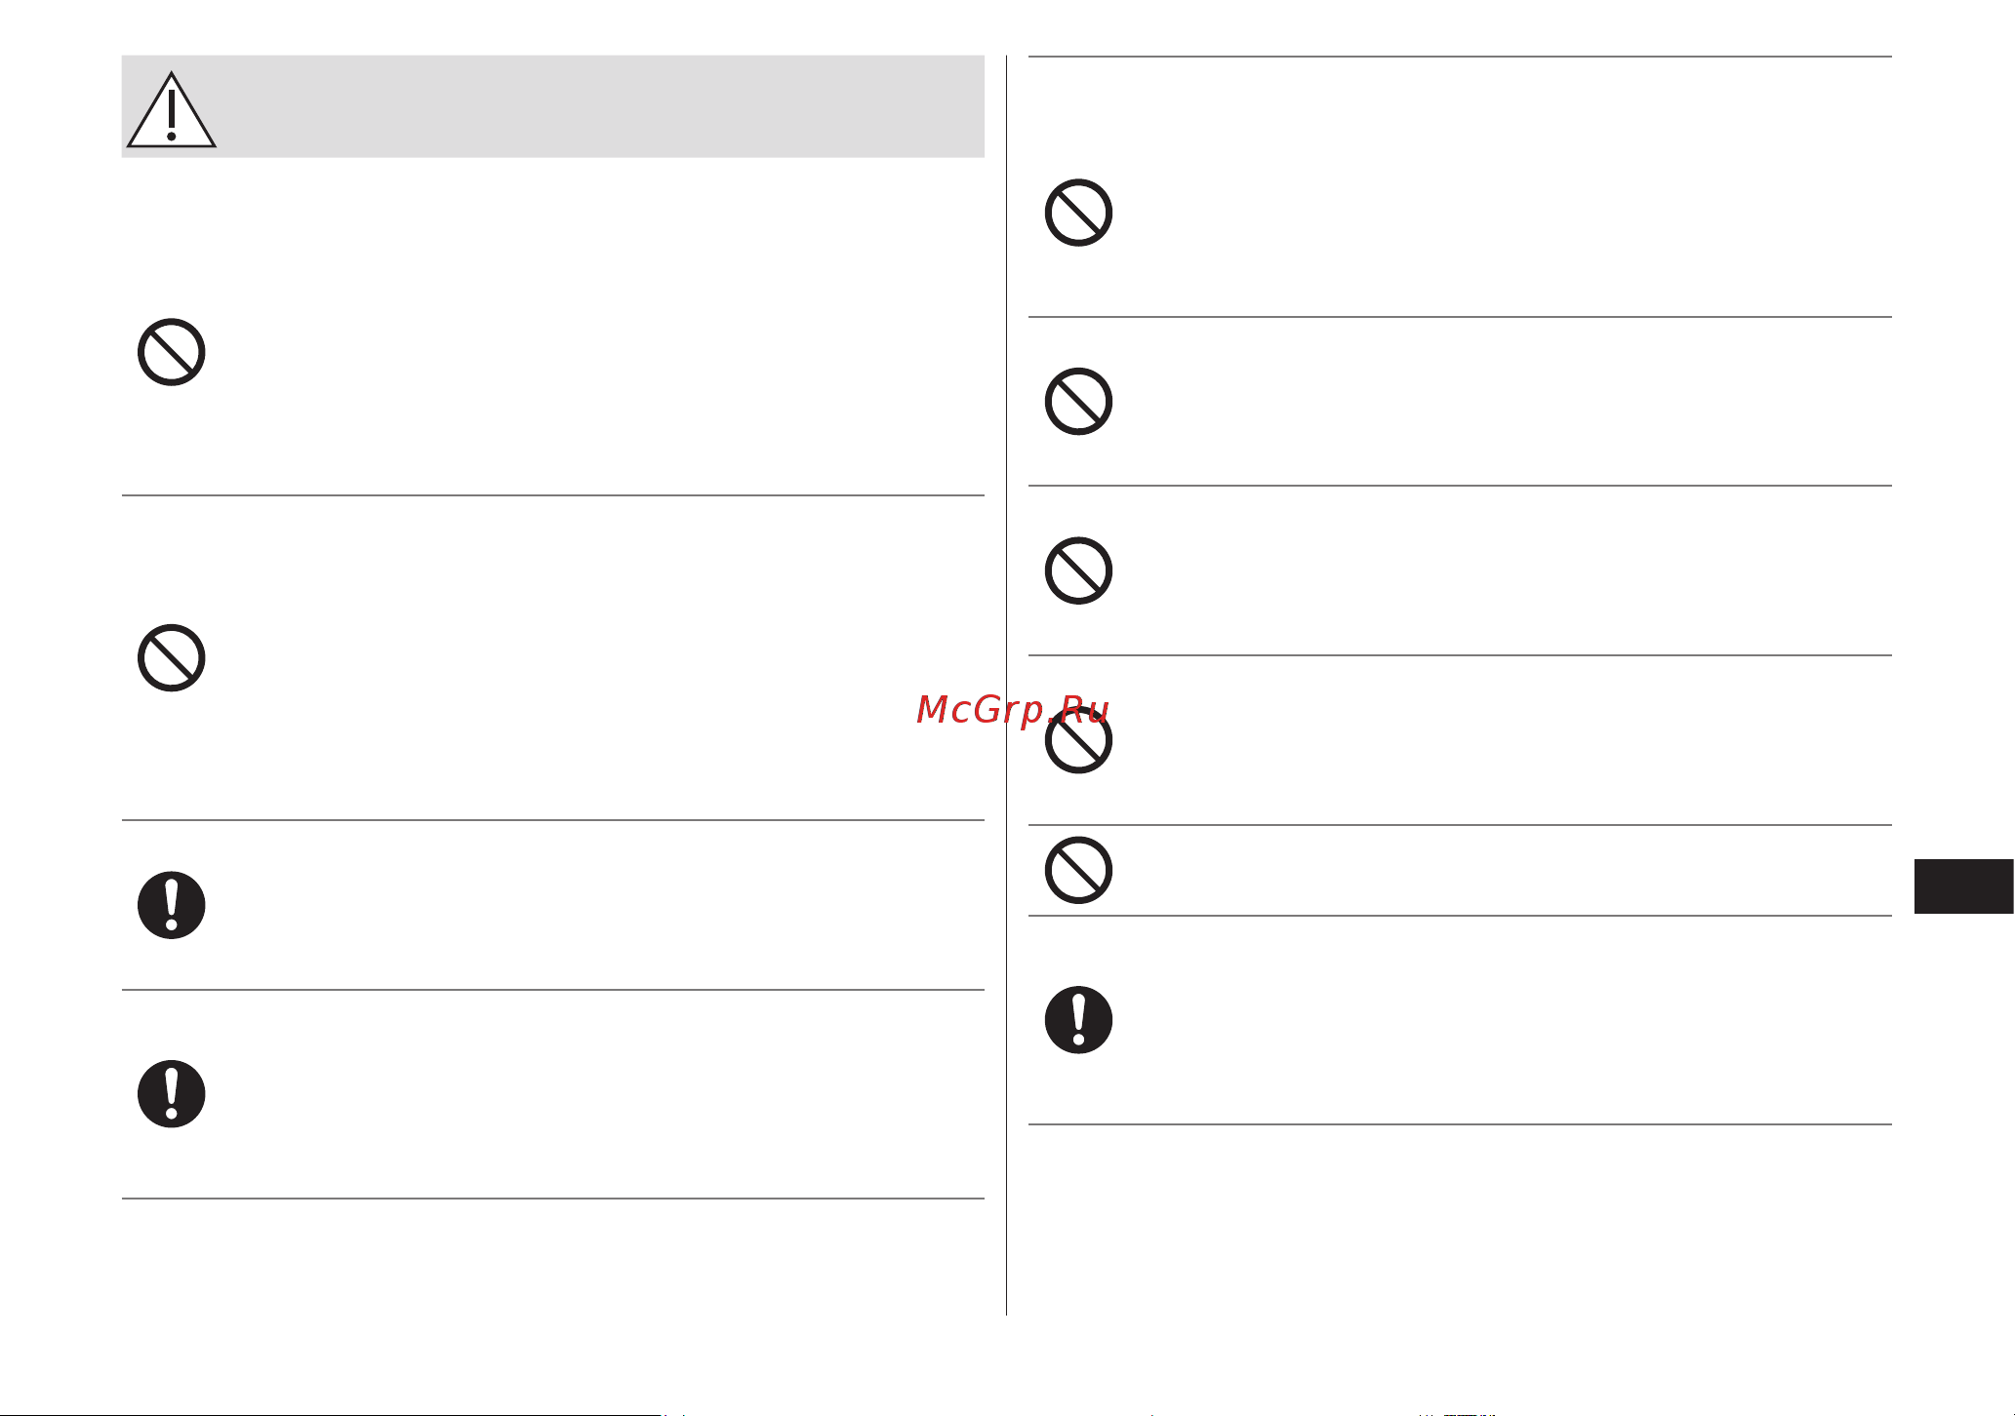
Task: Click empty space below the last left-column divider
Action: pos(552,1258)
